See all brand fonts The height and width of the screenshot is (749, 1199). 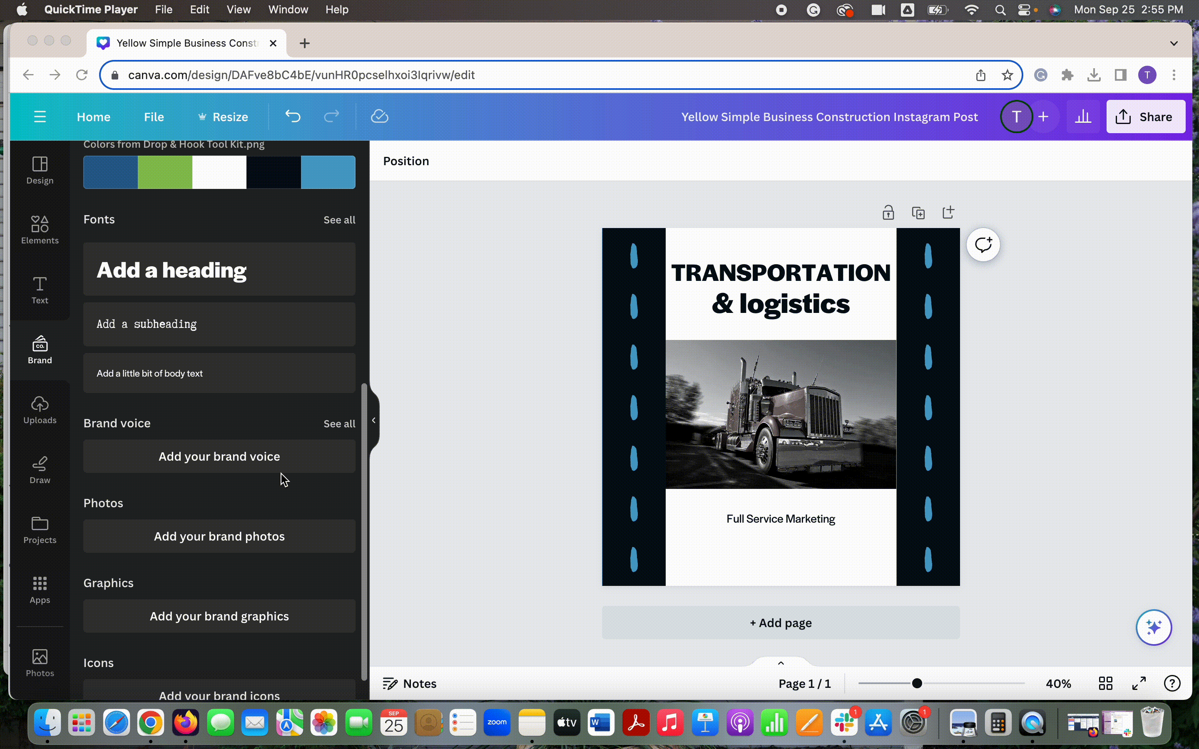click(x=339, y=219)
